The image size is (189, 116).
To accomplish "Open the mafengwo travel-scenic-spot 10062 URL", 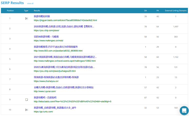I will (65, 61).
